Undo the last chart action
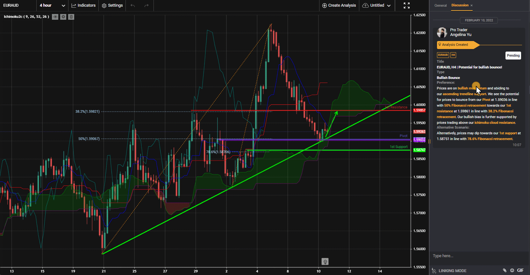 [133, 5]
